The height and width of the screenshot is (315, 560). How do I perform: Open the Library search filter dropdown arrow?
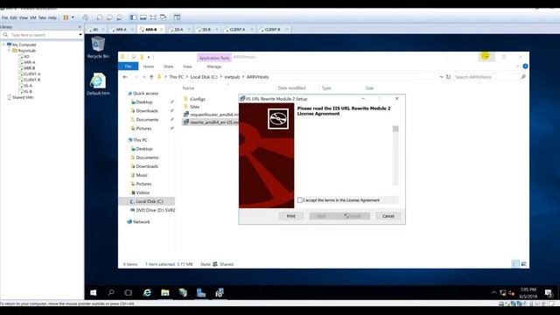pyautogui.click(x=80, y=35)
